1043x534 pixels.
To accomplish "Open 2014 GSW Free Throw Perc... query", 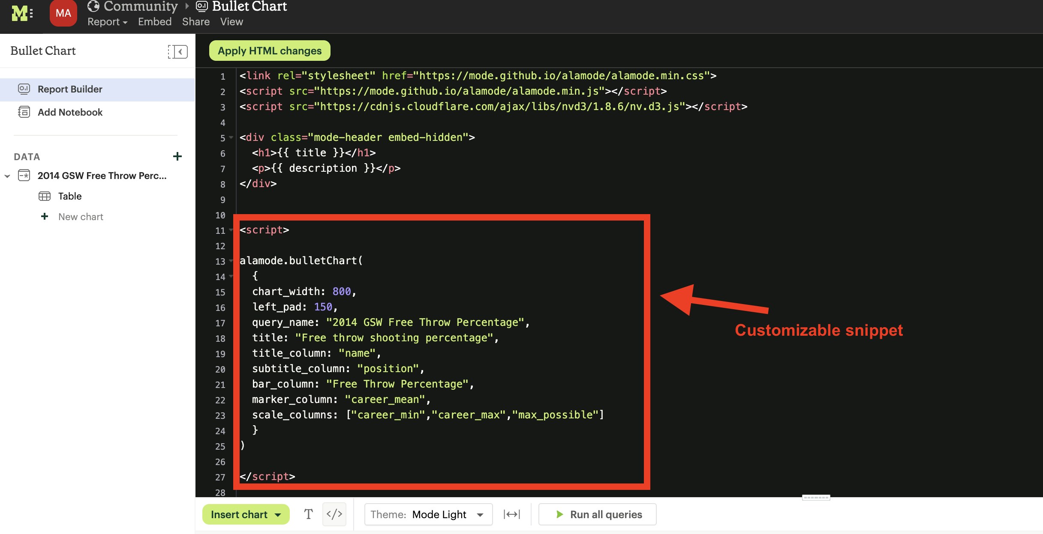I will pos(102,176).
